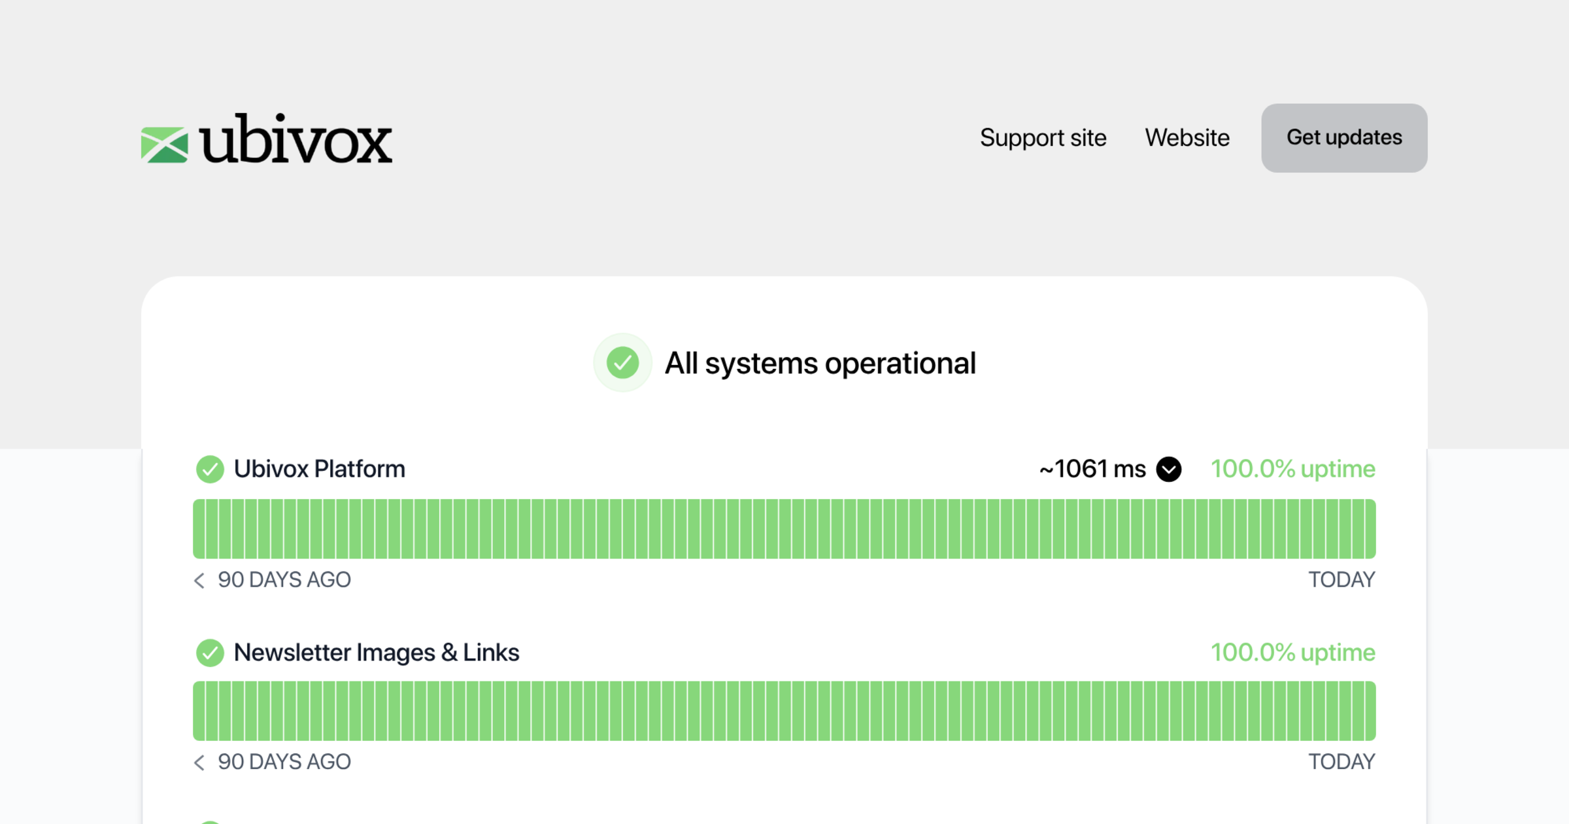Click the ubivox wordmark

click(x=296, y=138)
